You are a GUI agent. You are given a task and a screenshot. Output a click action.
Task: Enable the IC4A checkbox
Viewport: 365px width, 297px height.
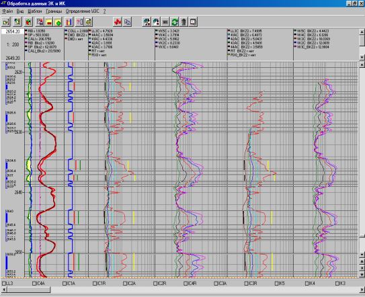[x=34, y=284]
